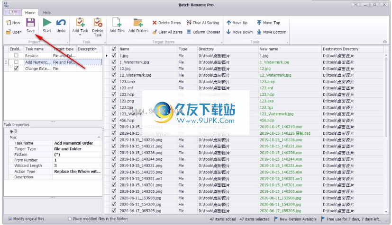Click the New project icon
The width and height of the screenshot is (392, 225).
coord(9,23)
